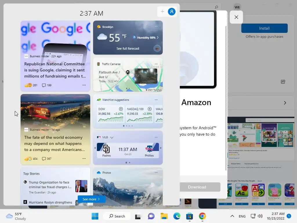This screenshot has width=297, height=223.
Task: Open Traffic Cameras widget options
Action: pyautogui.click(x=156, y=64)
